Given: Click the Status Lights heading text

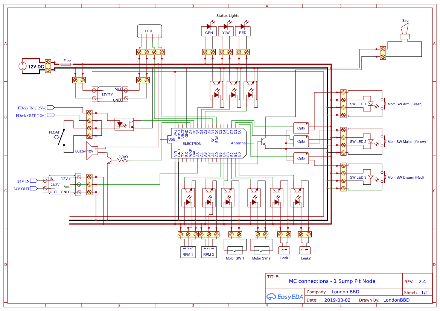Looking at the screenshot, I should pyautogui.click(x=228, y=16).
